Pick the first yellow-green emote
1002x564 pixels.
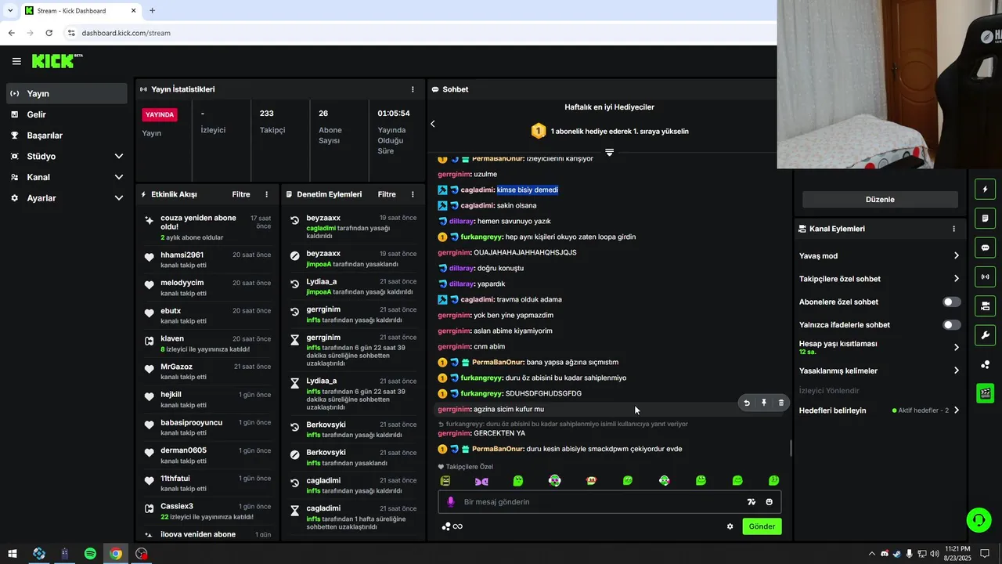[x=445, y=481]
